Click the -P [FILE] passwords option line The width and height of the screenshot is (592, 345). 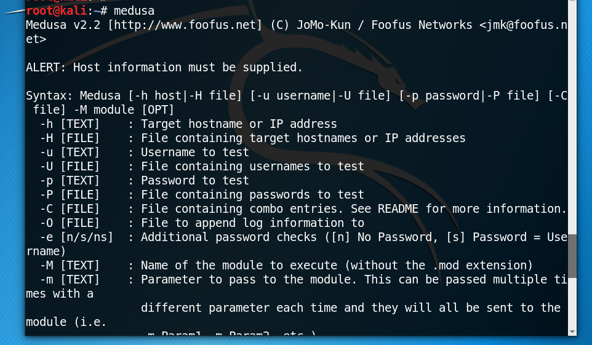(202, 195)
